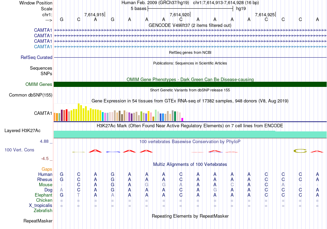Click the chr1: ruler label
The width and height of the screenshot is (327, 229).
tap(47, 14)
